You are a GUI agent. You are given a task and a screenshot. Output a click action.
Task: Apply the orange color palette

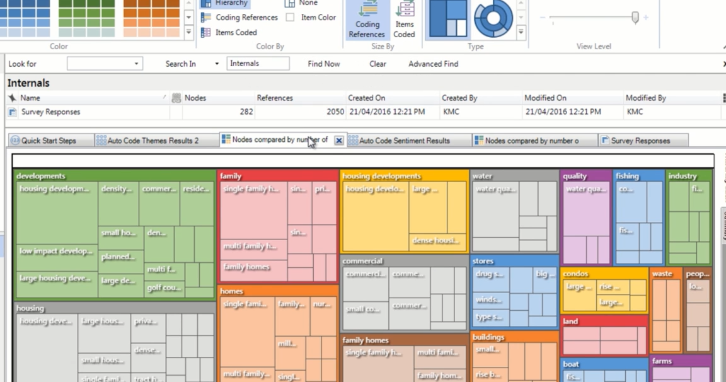[x=151, y=18]
